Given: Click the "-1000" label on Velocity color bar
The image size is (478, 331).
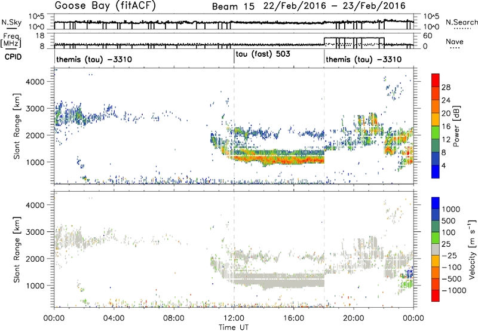Looking at the screenshot, I should (x=454, y=290).
